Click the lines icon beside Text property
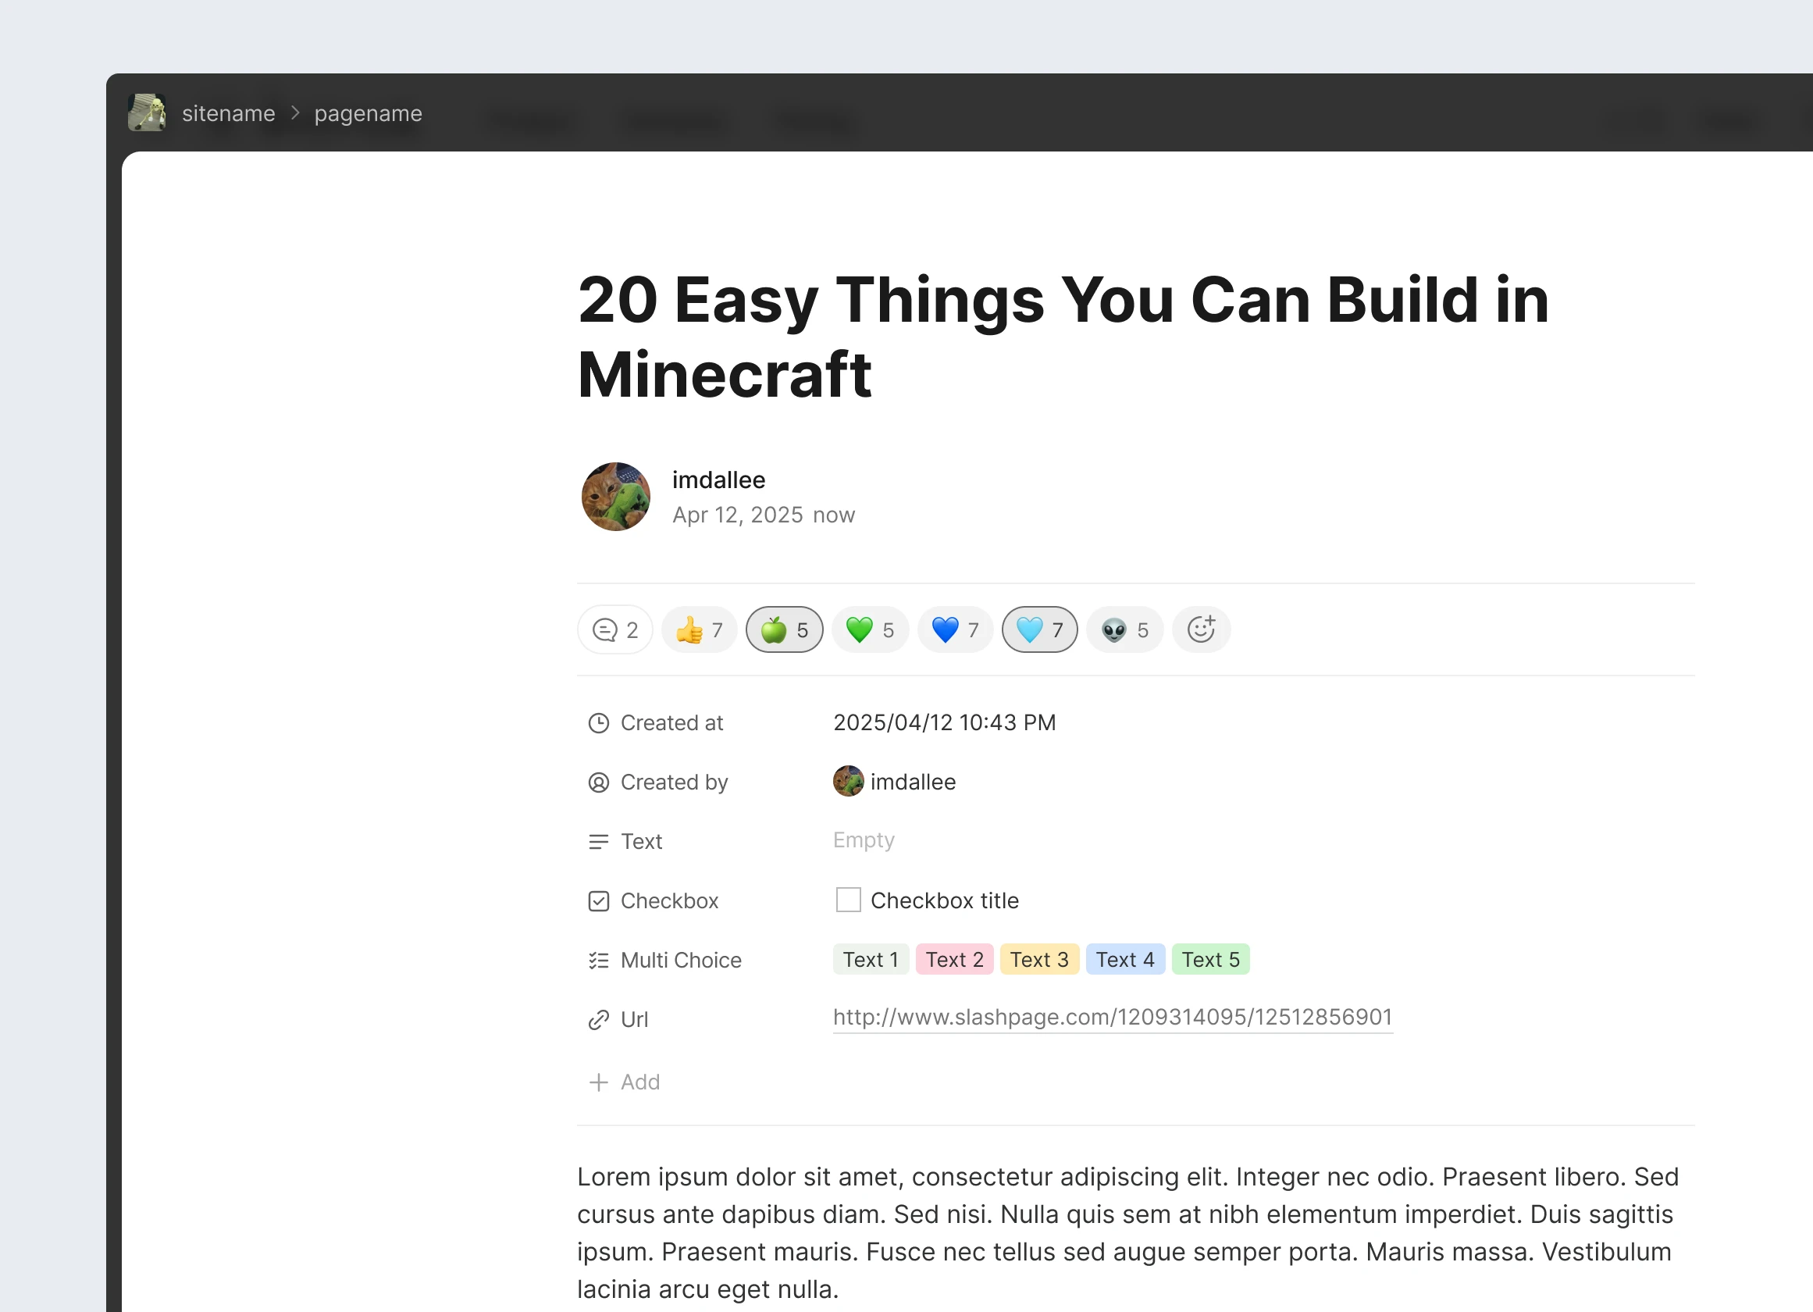Screen dimensions: 1813x1312 pyautogui.click(x=599, y=842)
